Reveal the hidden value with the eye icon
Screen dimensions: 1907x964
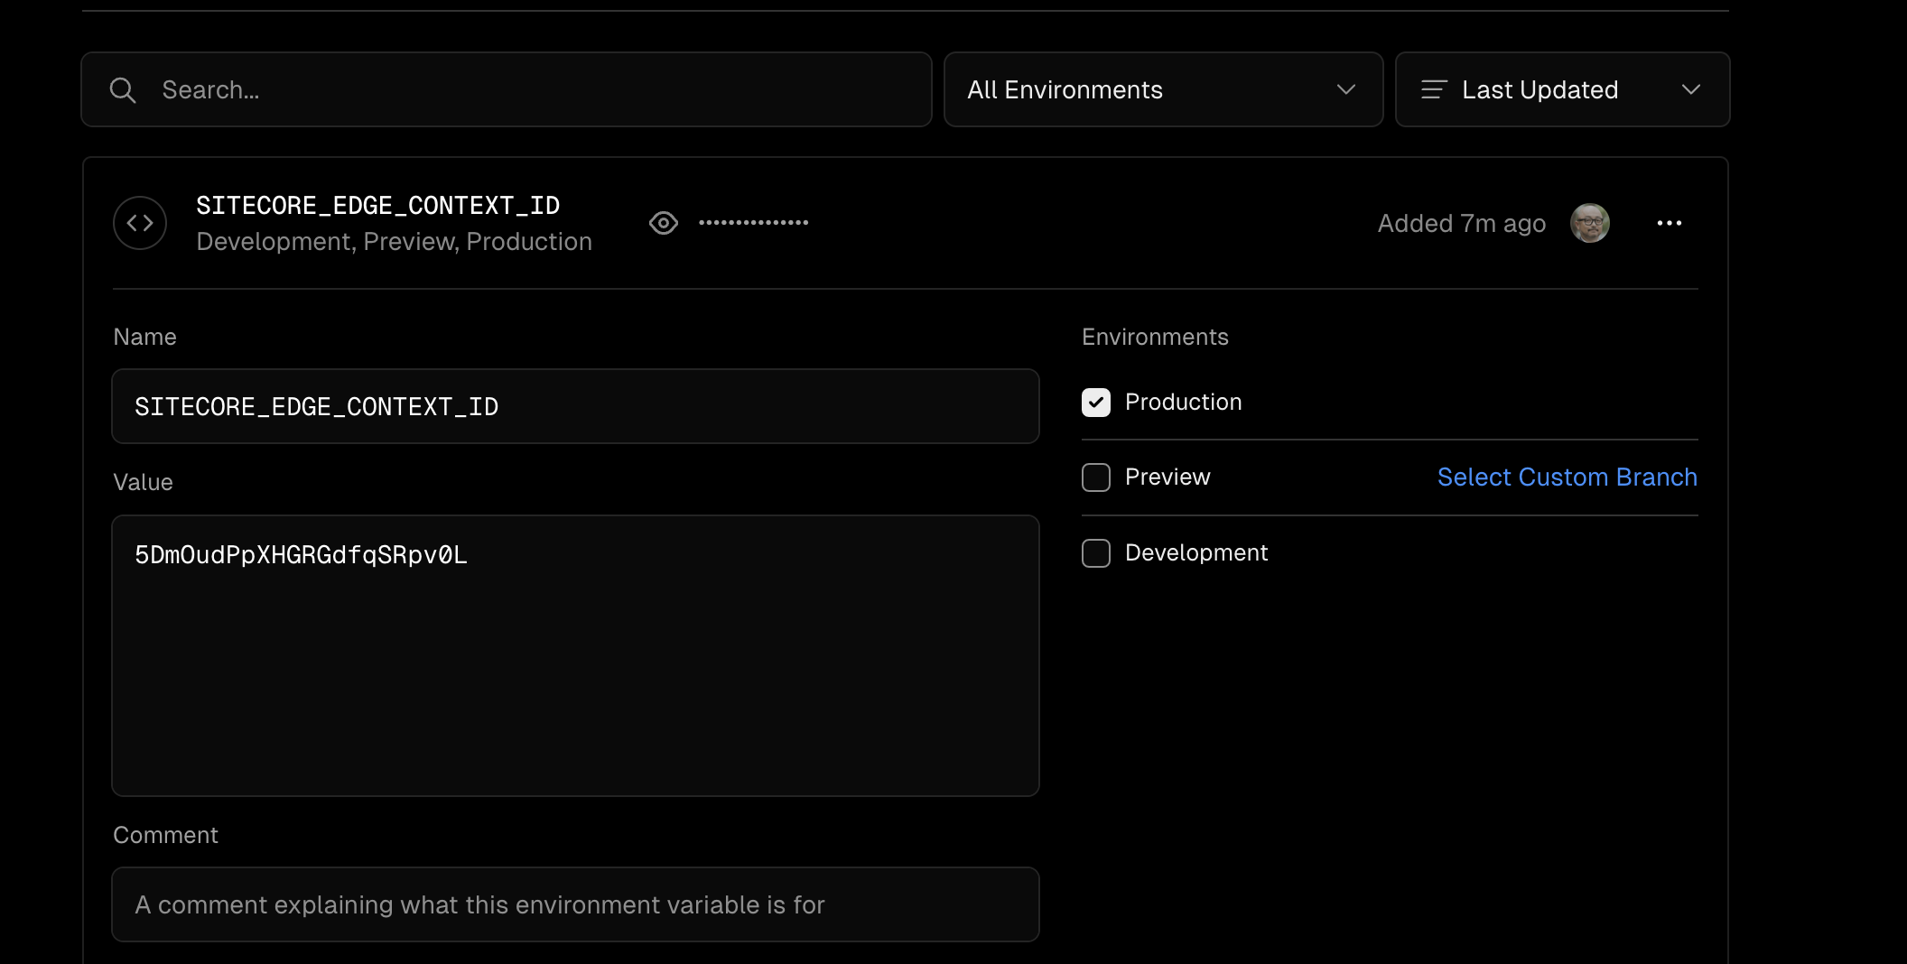[664, 223]
